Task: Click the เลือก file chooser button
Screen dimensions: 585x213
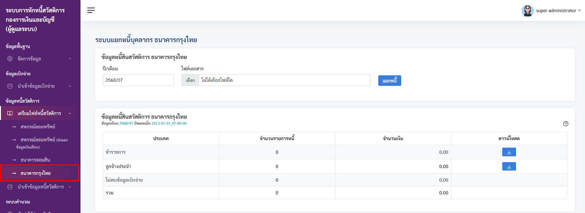Action: pos(190,80)
